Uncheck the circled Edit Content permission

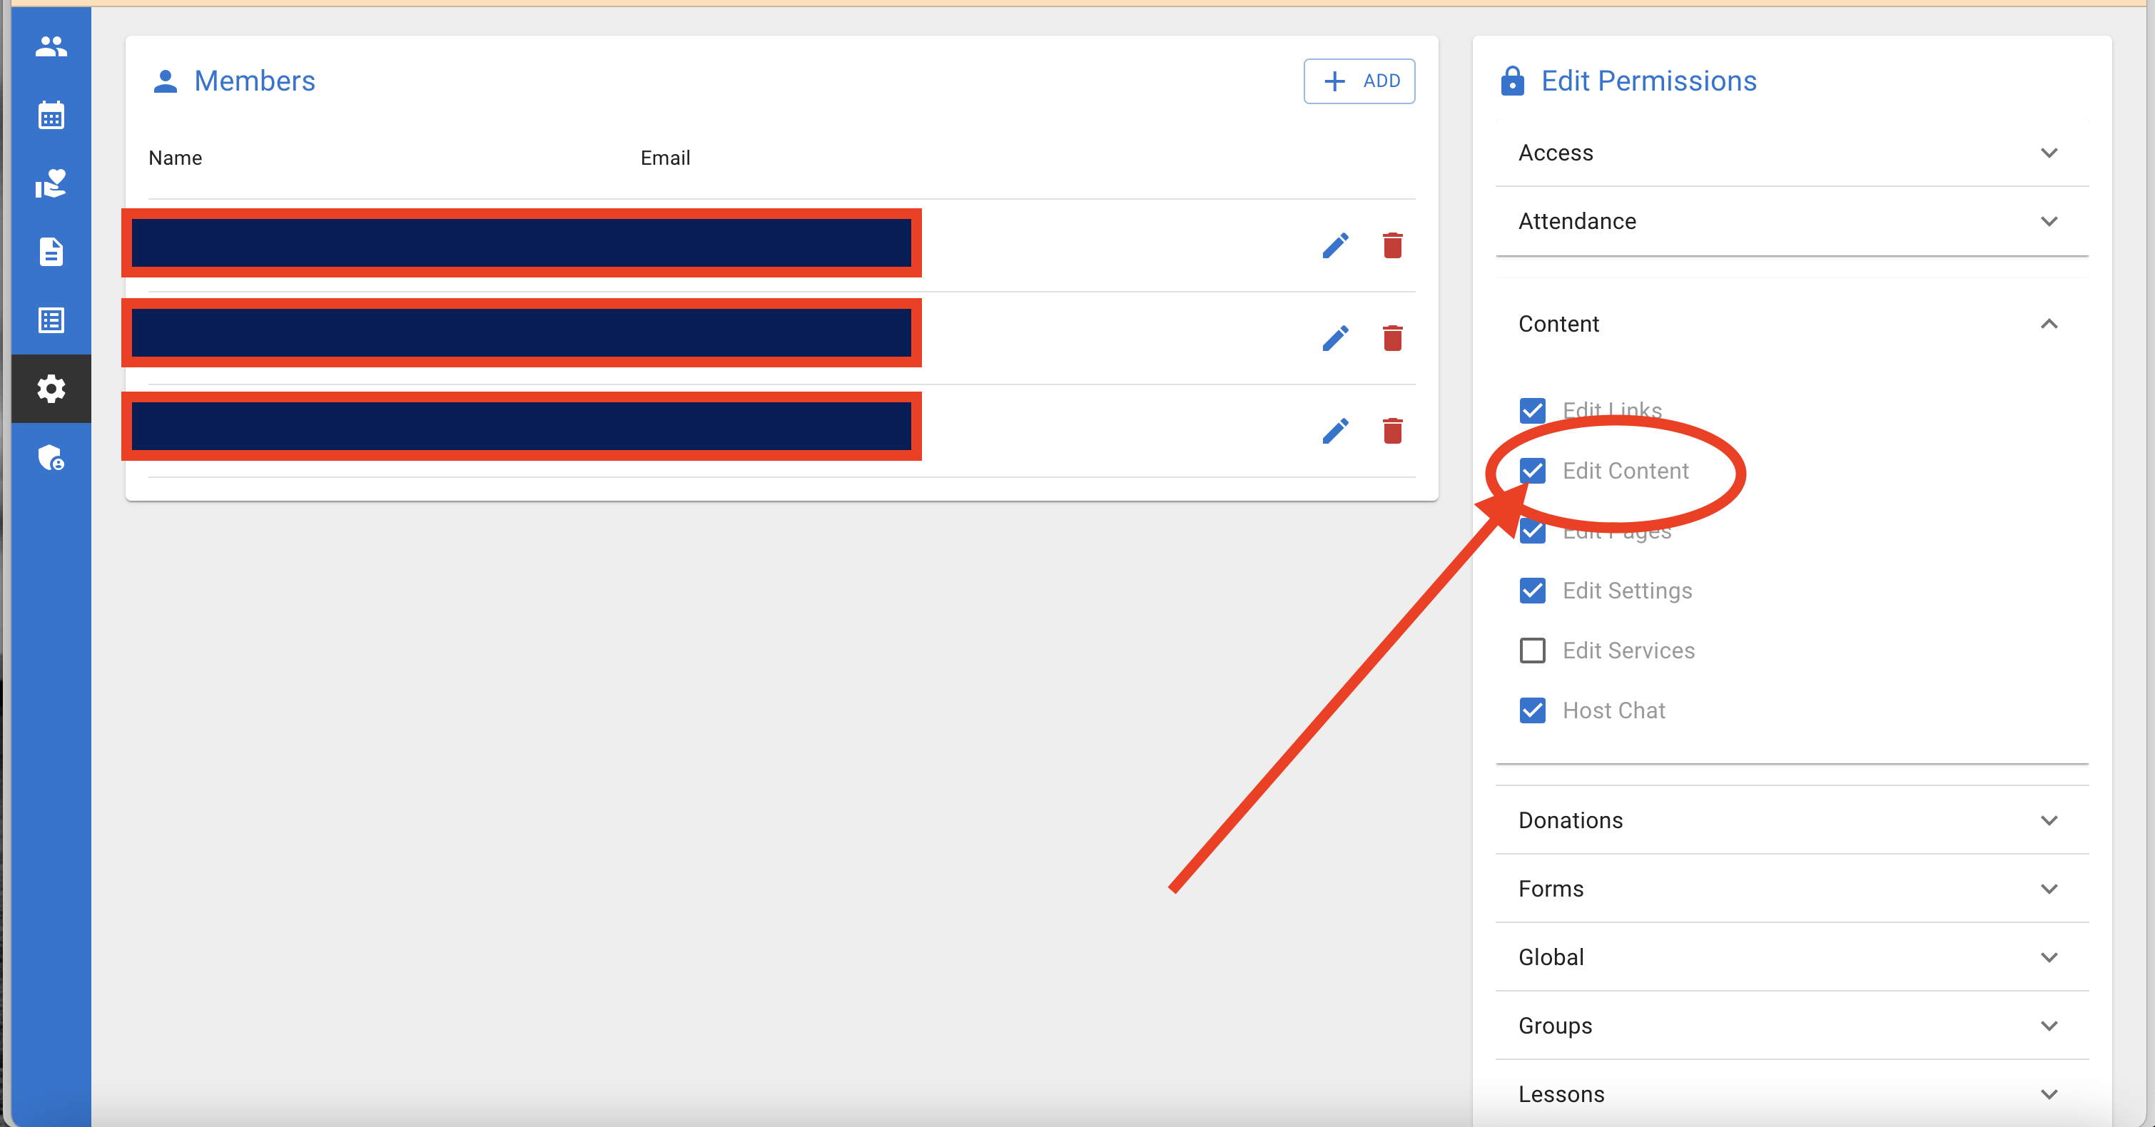point(1532,471)
